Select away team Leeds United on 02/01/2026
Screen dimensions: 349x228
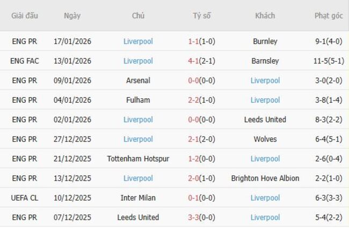(265, 119)
